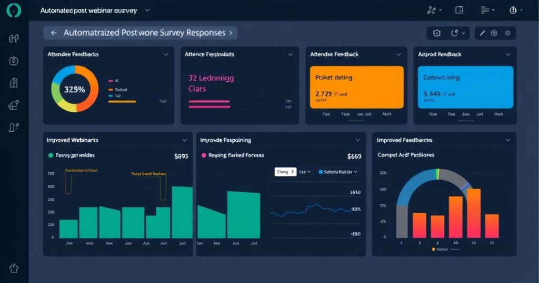The height and width of the screenshot is (283, 539).
Task: Click the target icon beside the pencil
Action: pos(494,33)
